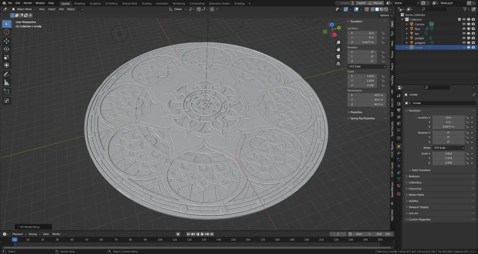Click the Manual button

(x=376, y=3)
